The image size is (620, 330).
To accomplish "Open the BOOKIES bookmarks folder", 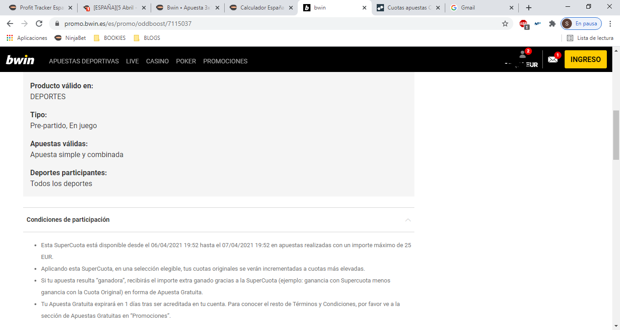I will pyautogui.click(x=109, y=38).
